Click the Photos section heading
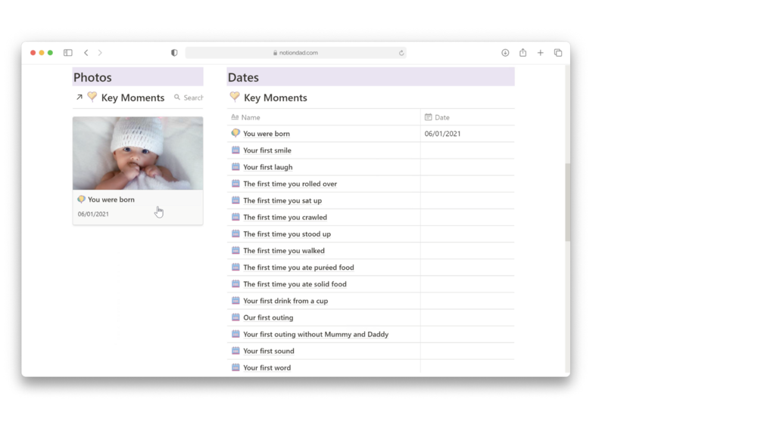The height and width of the screenshot is (427, 761). pyautogui.click(x=92, y=77)
